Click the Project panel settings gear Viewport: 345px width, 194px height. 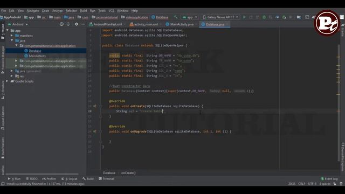77,24
